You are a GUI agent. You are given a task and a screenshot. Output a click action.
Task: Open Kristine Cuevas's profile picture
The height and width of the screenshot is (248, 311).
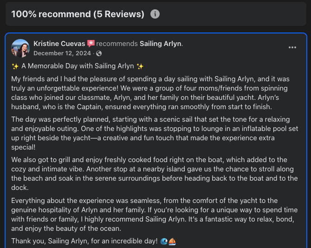pyautogui.click(x=20, y=48)
